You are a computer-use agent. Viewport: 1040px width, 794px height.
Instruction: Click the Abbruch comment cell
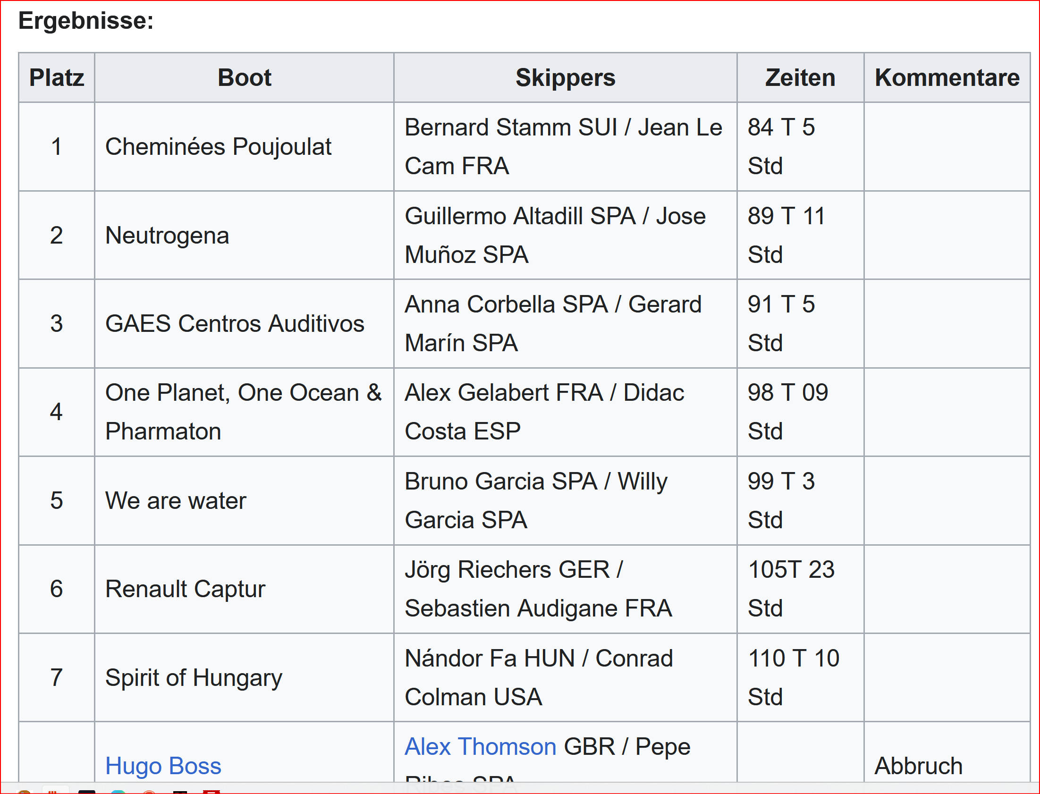[918, 765]
